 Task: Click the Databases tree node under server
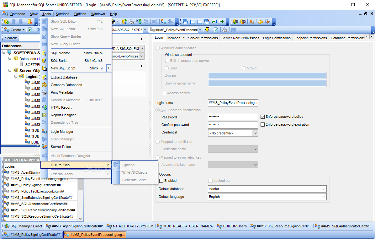click(x=28, y=59)
